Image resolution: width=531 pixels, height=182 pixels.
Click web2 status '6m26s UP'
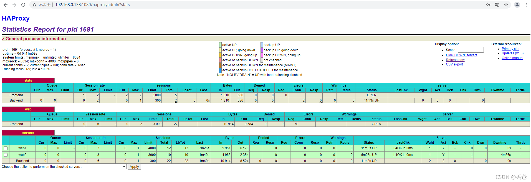(369, 155)
